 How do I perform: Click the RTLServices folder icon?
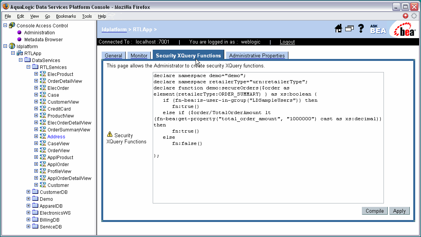click(35, 67)
